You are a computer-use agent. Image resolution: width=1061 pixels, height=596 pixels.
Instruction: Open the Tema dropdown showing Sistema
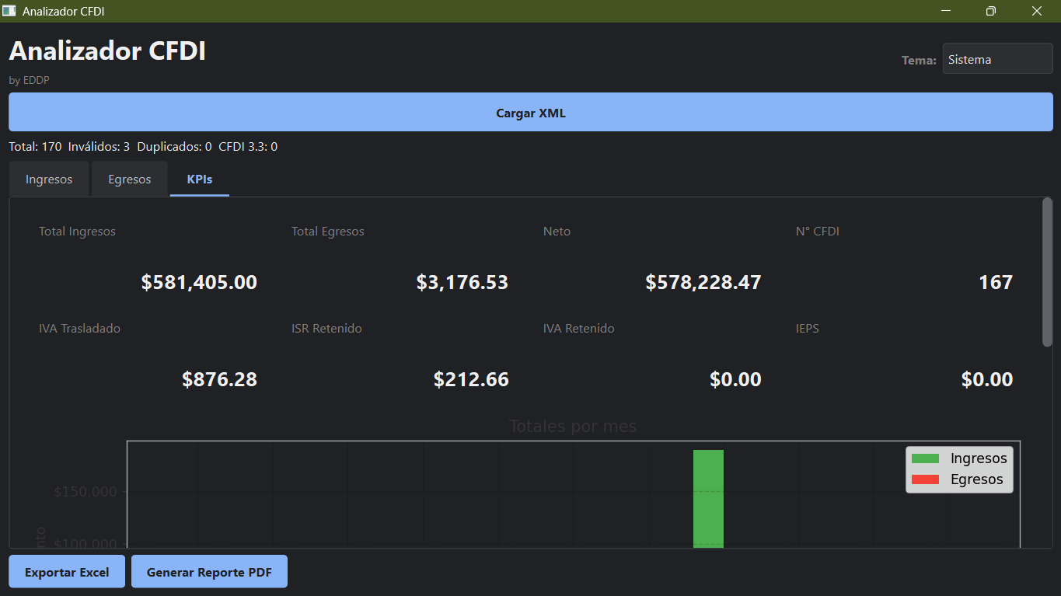coord(997,59)
